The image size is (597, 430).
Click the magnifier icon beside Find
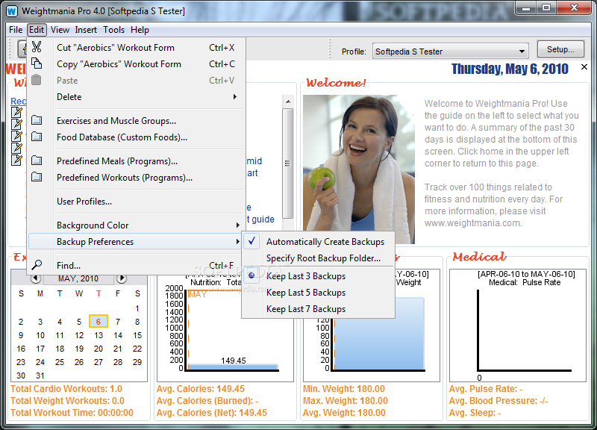37,264
